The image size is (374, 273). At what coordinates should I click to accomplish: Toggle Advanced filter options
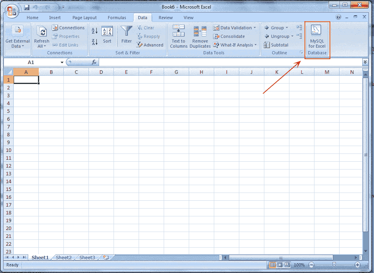150,45
